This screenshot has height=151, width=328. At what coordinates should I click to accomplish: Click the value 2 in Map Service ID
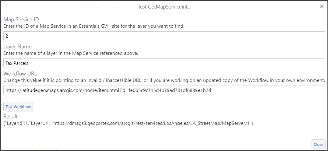[x=7, y=36]
